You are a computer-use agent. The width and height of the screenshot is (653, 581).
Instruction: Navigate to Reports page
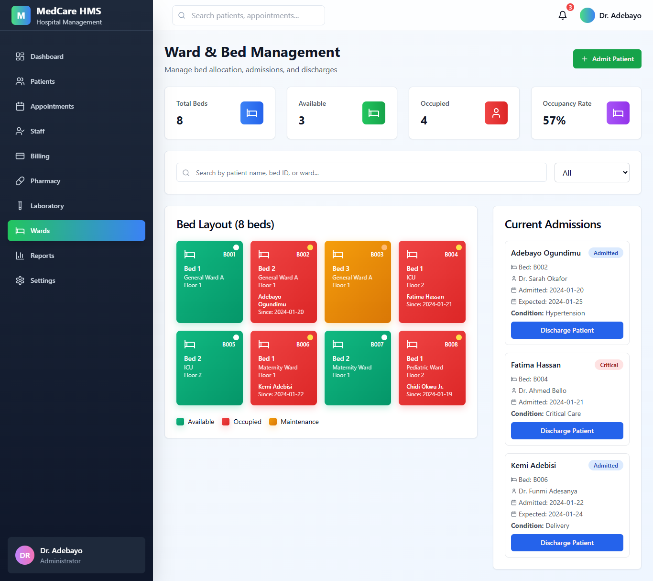tap(42, 256)
